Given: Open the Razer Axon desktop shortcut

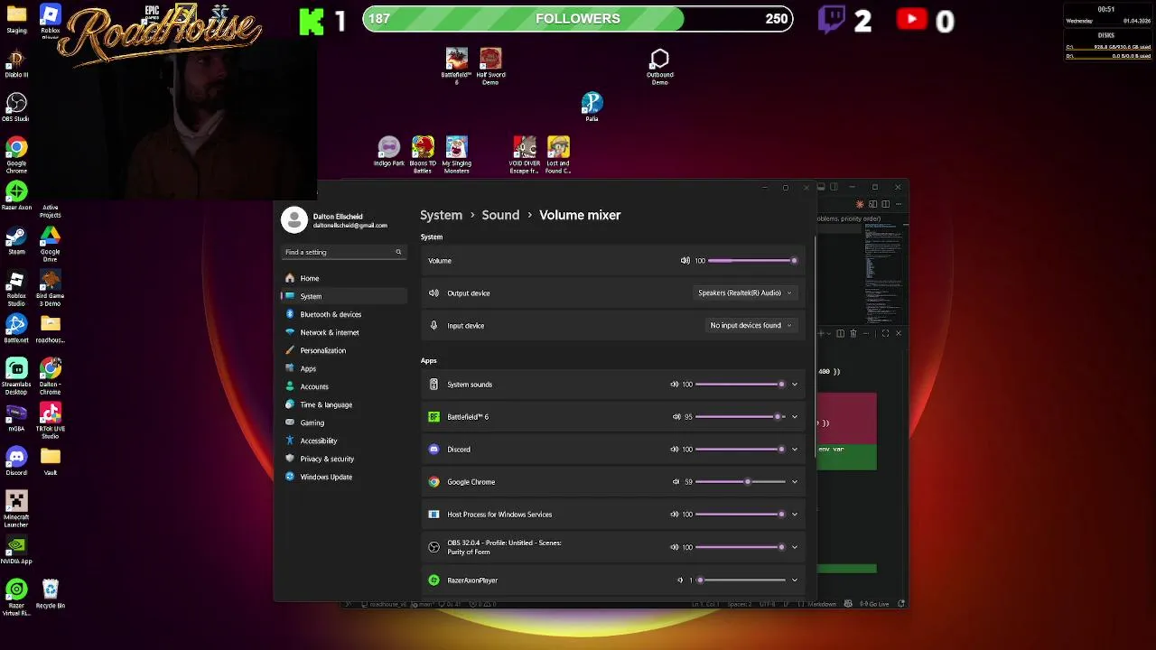Looking at the screenshot, I should coord(16,196).
